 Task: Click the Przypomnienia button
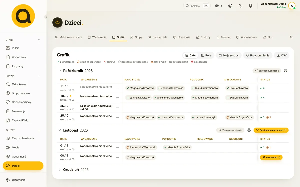[x=257, y=55]
